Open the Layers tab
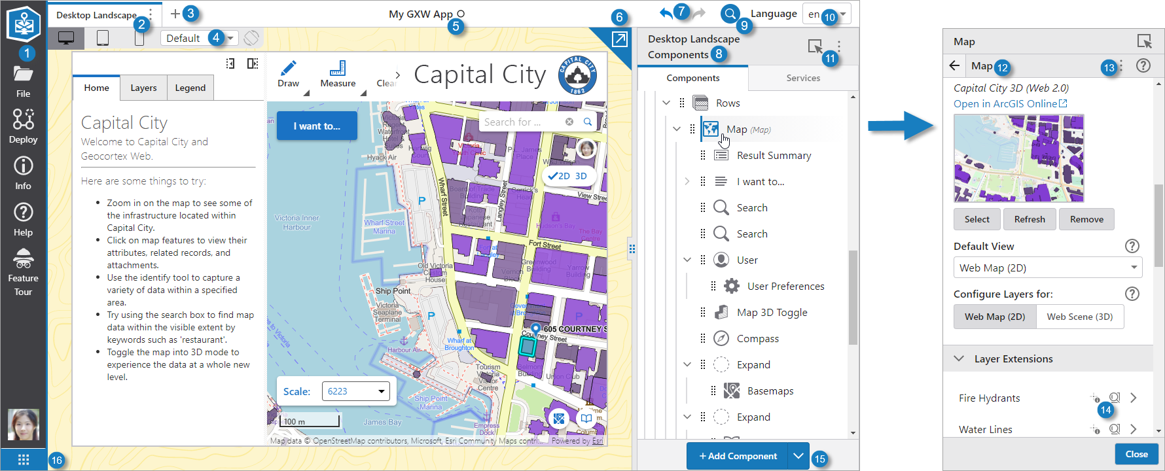The image size is (1165, 471). [x=143, y=88]
